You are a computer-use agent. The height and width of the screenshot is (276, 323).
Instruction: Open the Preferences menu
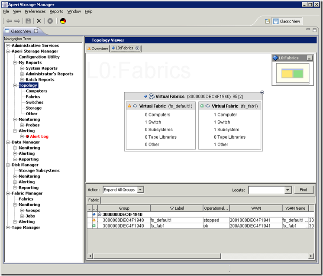click(x=35, y=12)
